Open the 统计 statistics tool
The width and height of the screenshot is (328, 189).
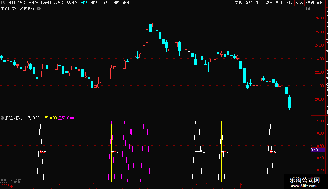269,3
